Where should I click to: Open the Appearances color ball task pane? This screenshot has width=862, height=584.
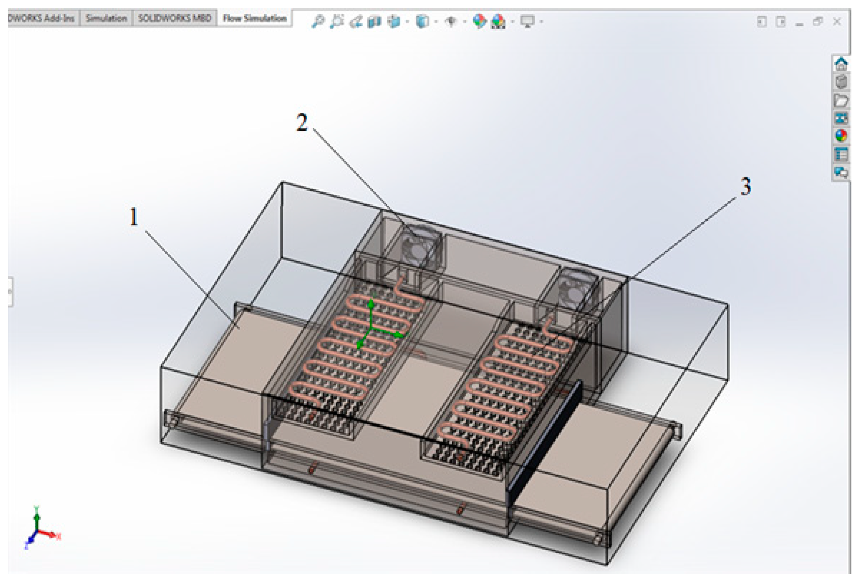pos(841,136)
